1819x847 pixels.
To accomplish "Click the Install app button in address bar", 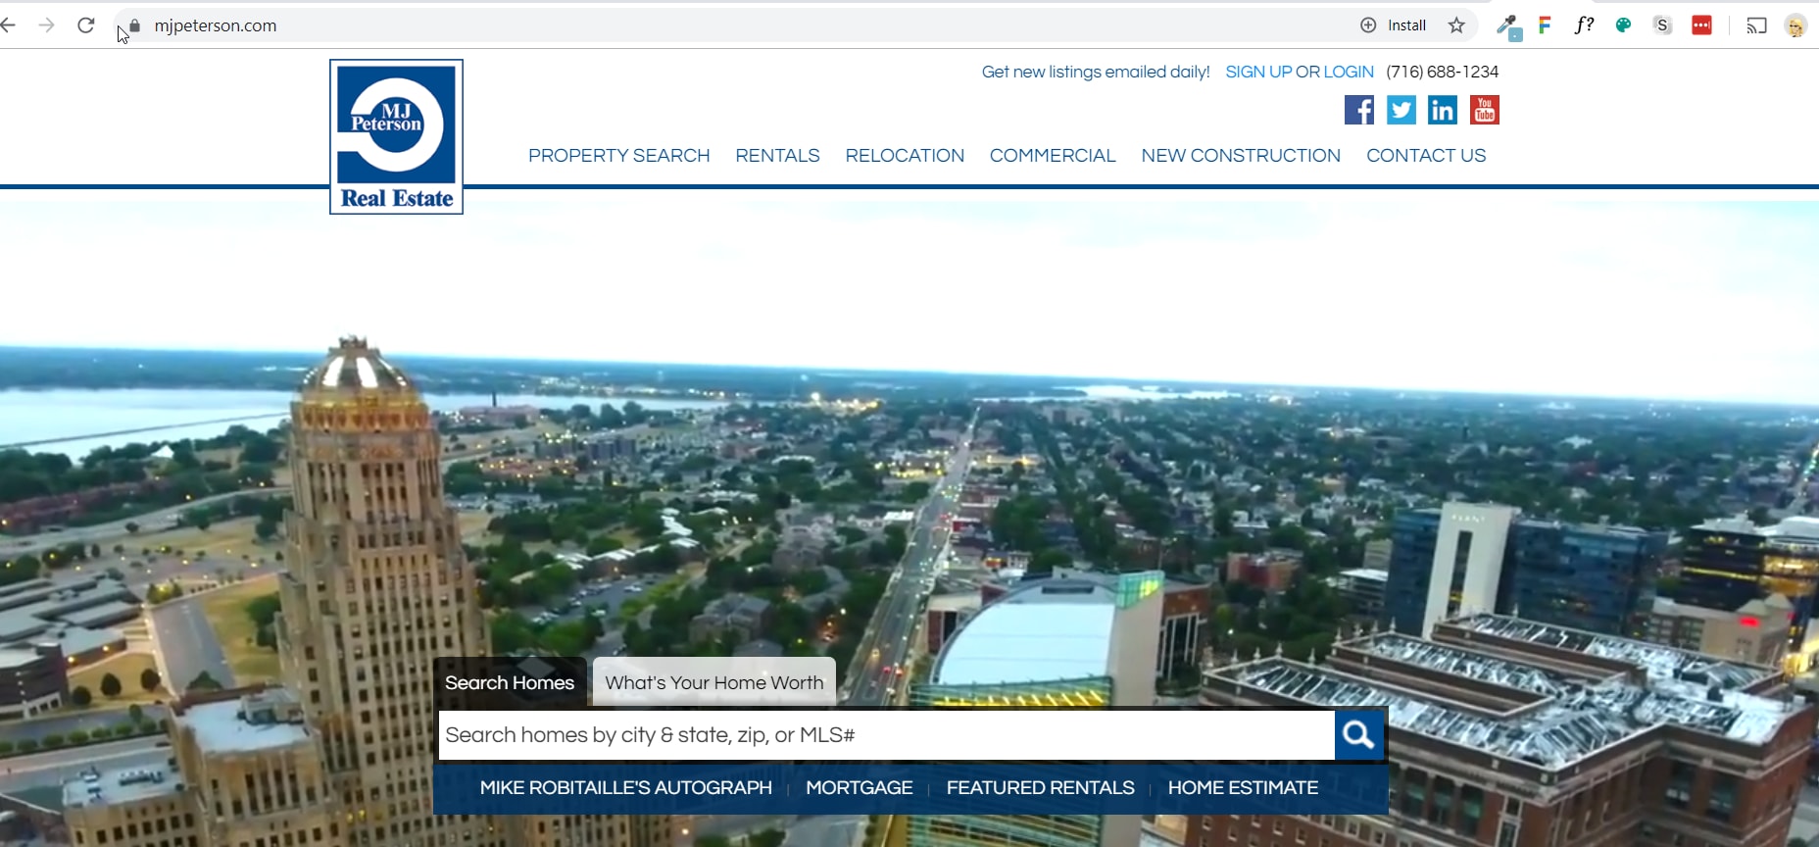I will [1394, 25].
